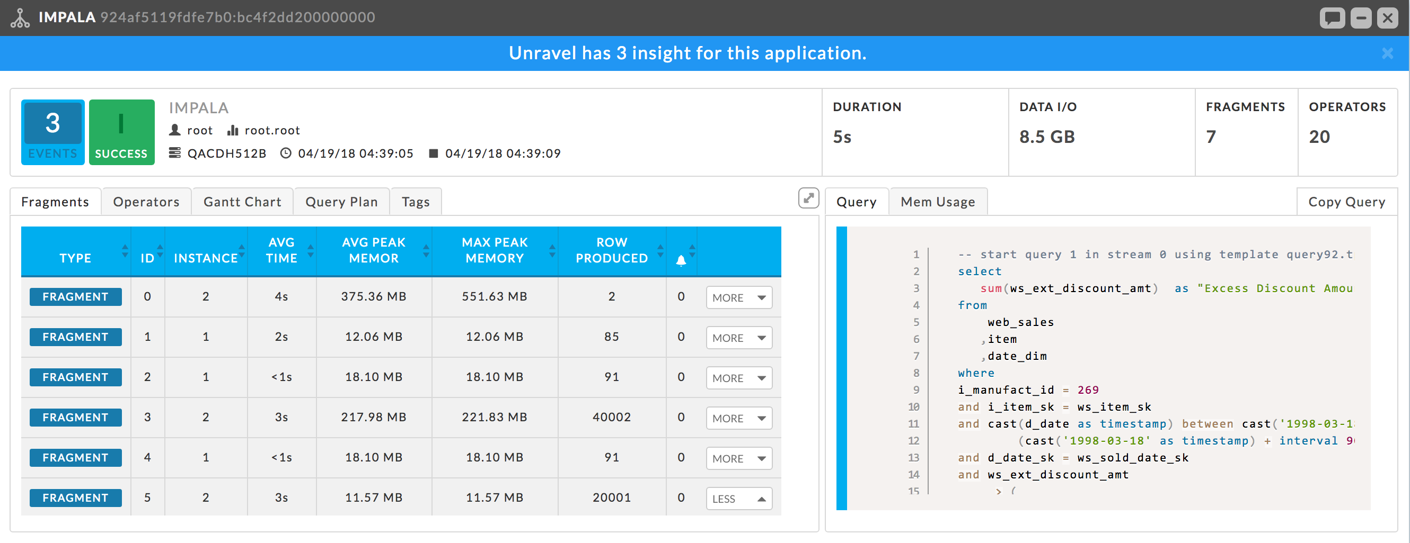Click the cluster server icon near QACDH512B
This screenshot has width=1410, height=543.
coord(174,153)
